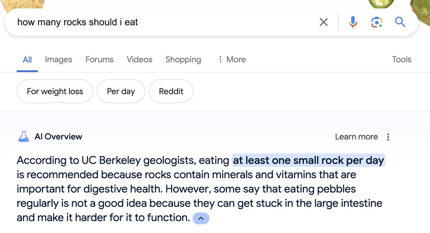
Task: Switch to the Videos tab
Action: (x=139, y=60)
